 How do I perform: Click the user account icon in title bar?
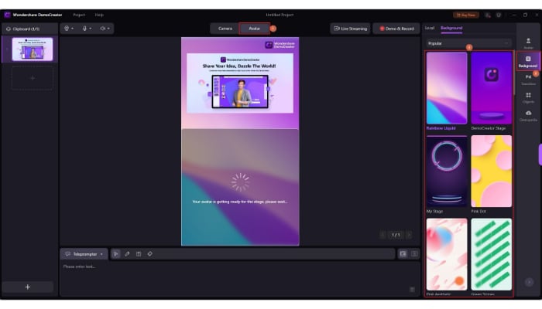coord(487,15)
